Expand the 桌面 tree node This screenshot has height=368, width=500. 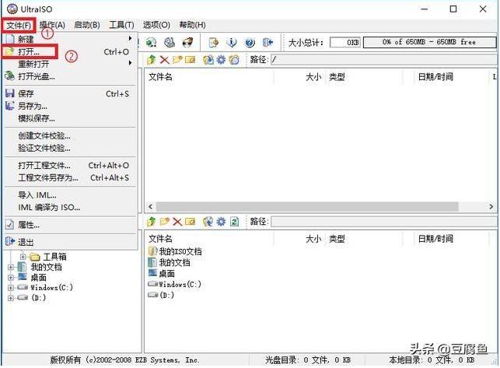[11, 277]
